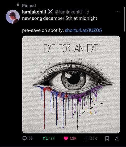Click the vertical scrollbar on right
Screen dimensions: 126x147
click(x=125, y=19)
